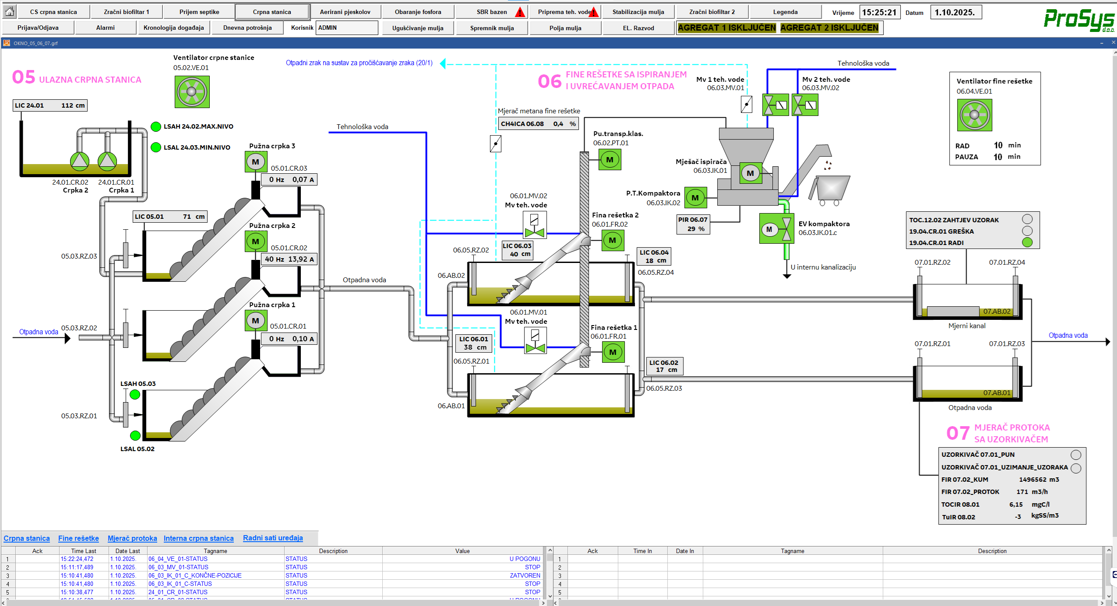Click the Mv 2 teh. vode valve icon

click(x=805, y=105)
